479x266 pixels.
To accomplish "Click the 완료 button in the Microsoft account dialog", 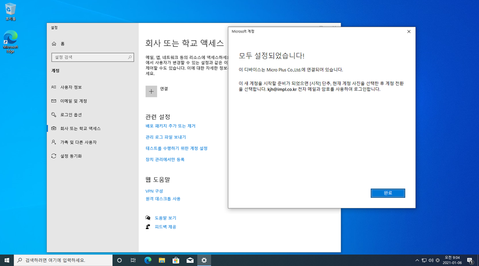I will 388,193.
